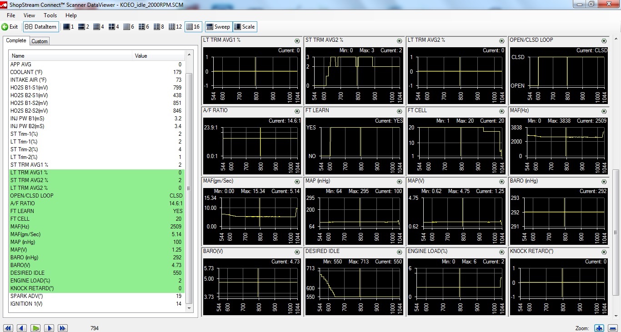Select the APP AVG row
Viewport: 621px width, 332px height.
tap(96, 64)
